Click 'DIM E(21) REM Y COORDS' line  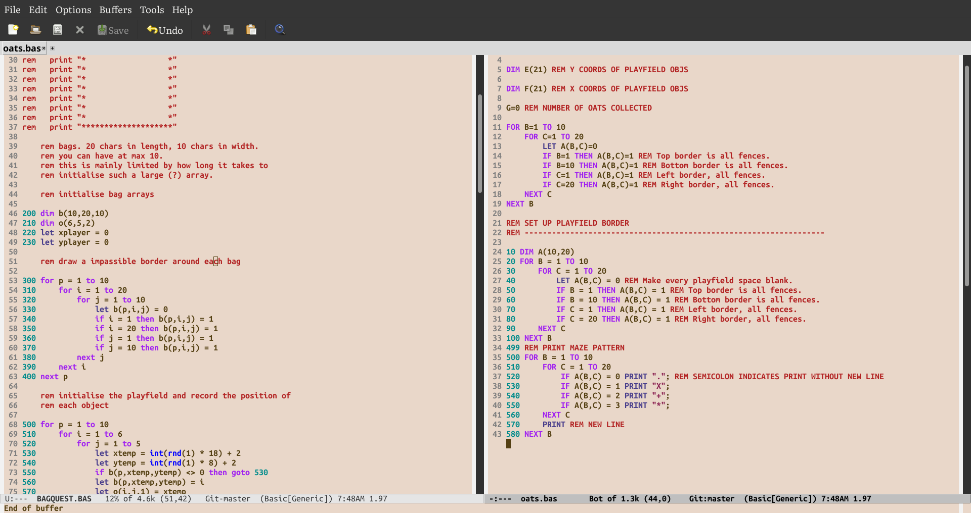click(597, 70)
